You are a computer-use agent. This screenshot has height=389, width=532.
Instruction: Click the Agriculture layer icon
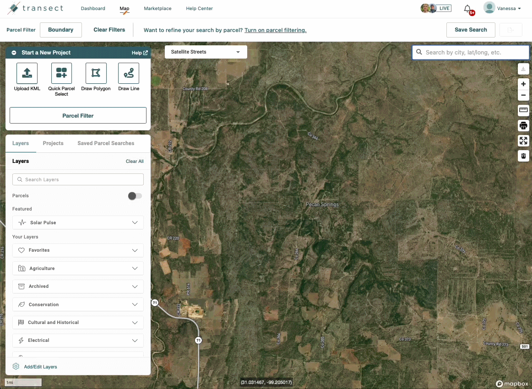pyautogui.click(x=22, y=268)
